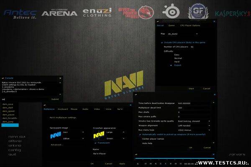
Task: Select Expert difficulty
Action: click(x=176, y=65)
